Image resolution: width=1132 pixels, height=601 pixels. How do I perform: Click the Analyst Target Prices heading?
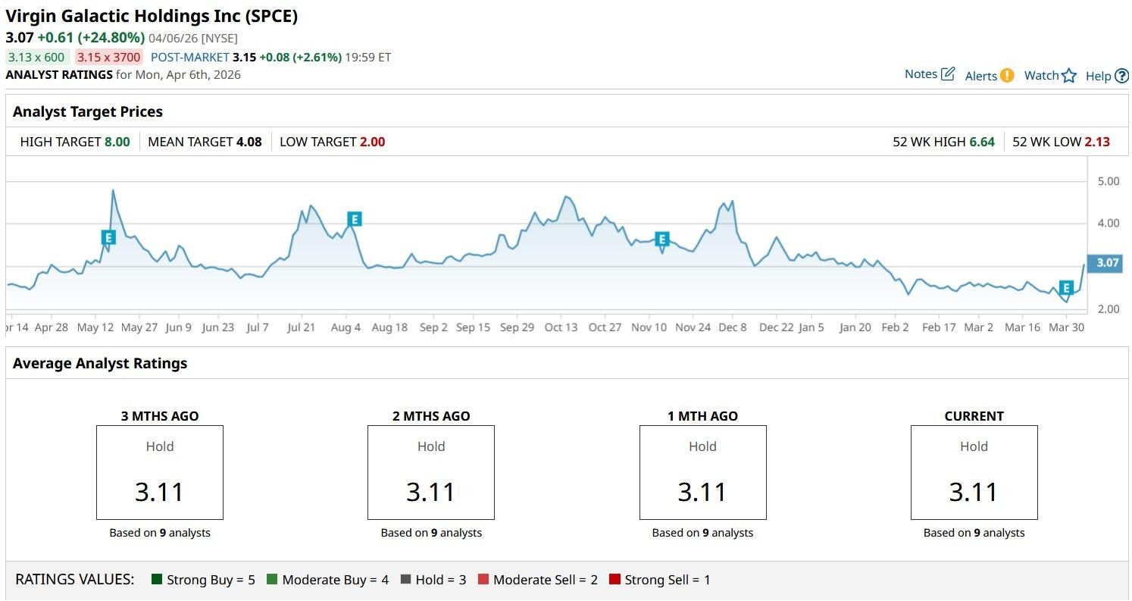pos(88,111)
